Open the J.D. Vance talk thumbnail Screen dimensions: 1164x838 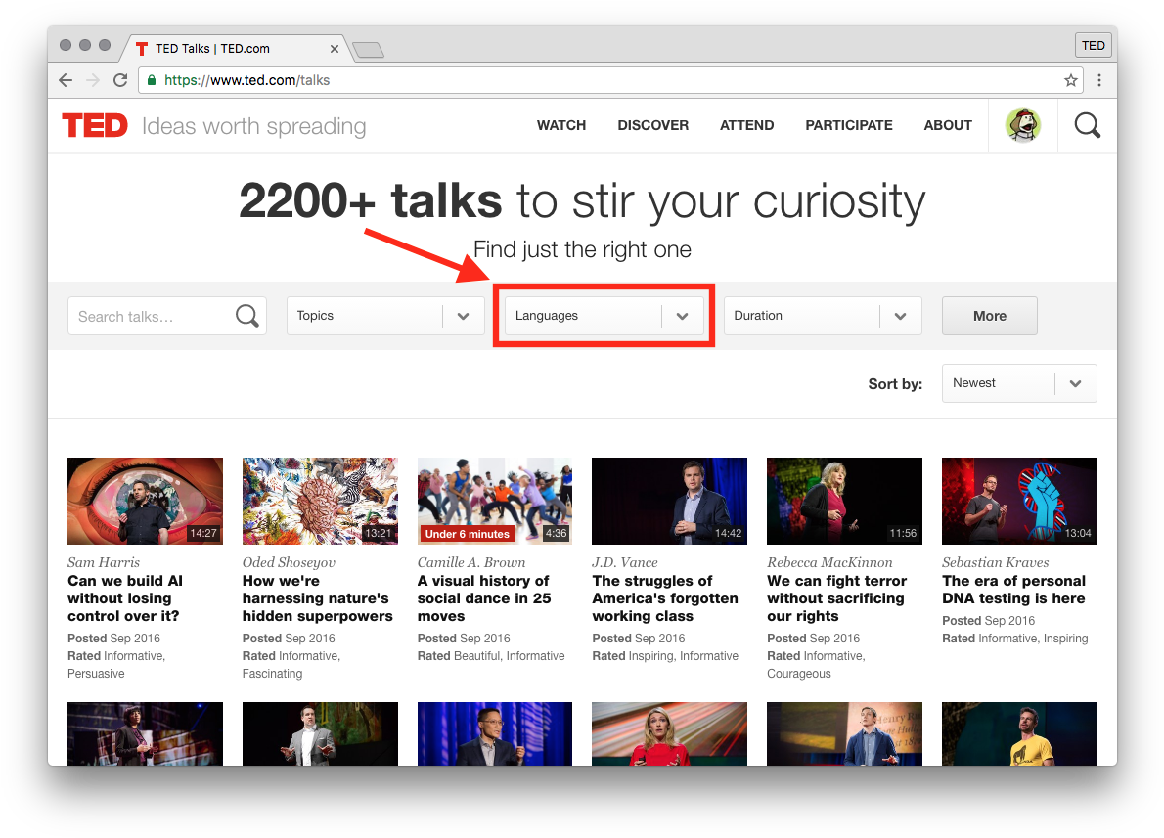[670, 501]
